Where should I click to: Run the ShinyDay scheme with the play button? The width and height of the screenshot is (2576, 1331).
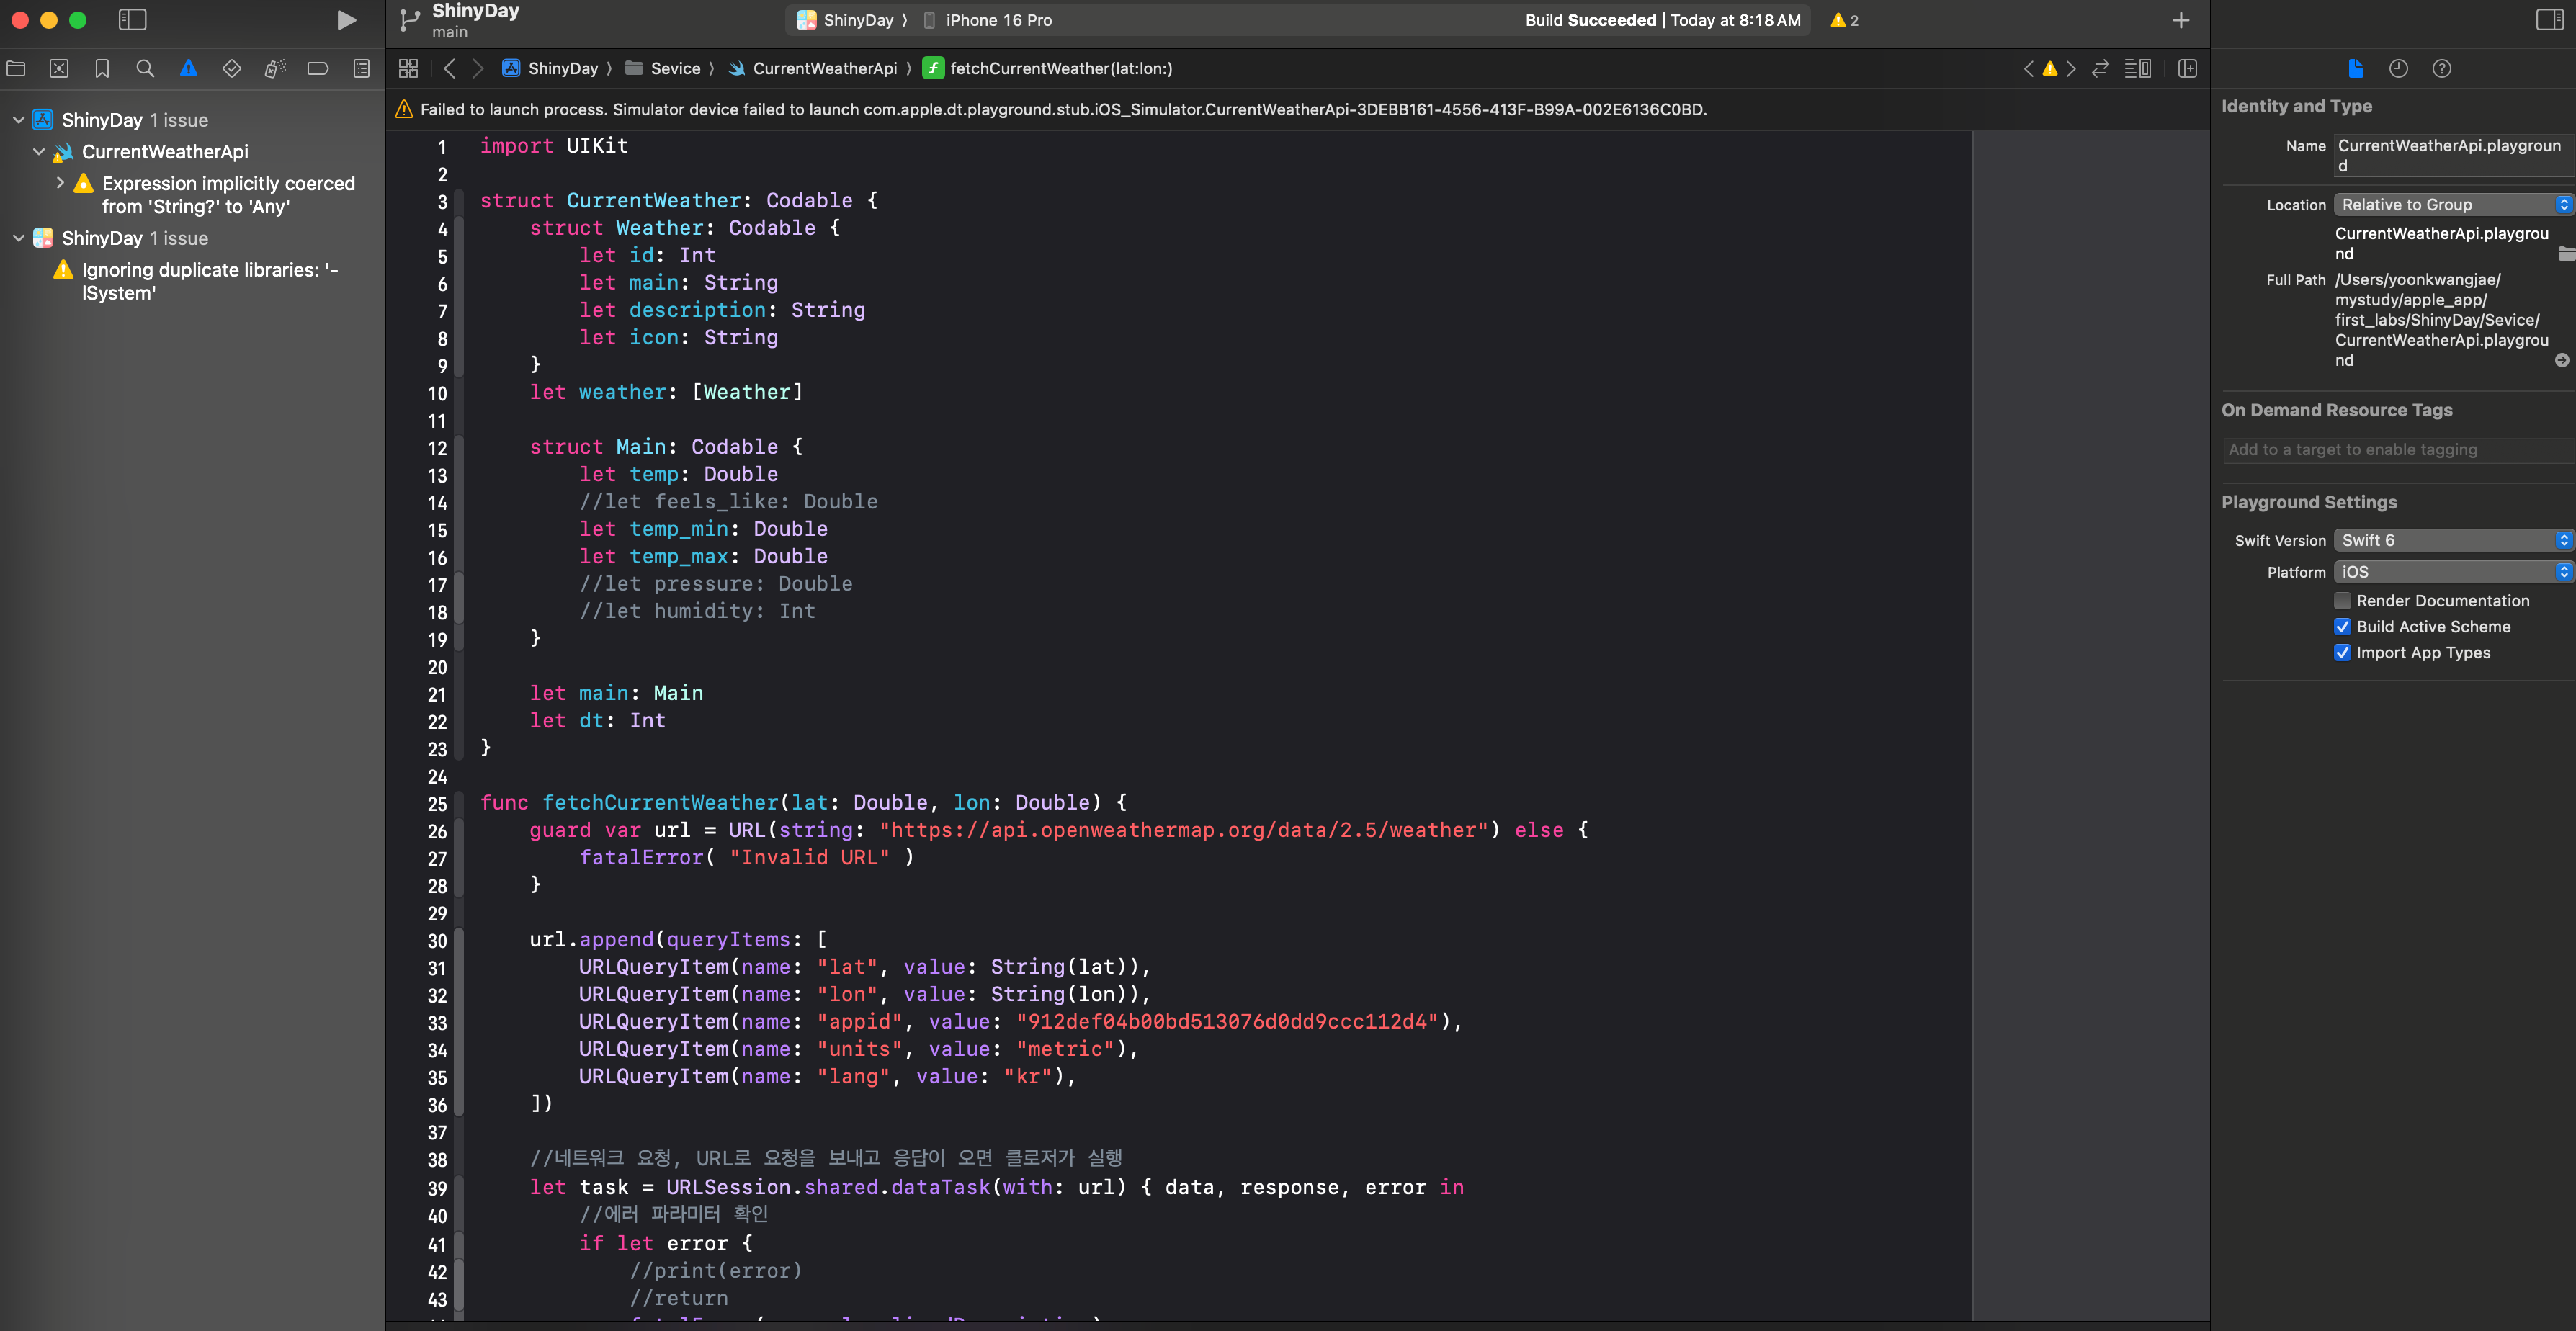[346, 20]
